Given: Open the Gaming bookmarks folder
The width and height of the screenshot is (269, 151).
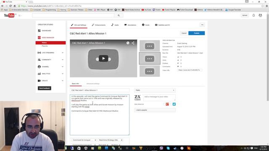Looking at the screenshot, I should tap(62, 10).
